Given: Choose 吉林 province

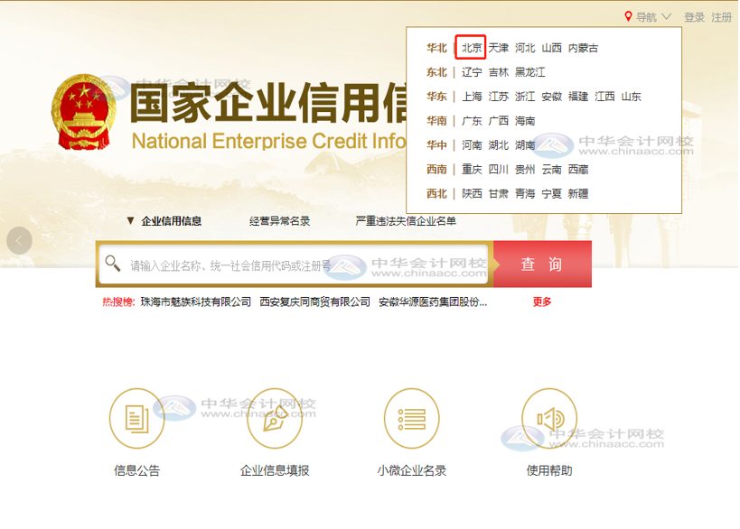Looking at the screenshot, I should (499, 72).
